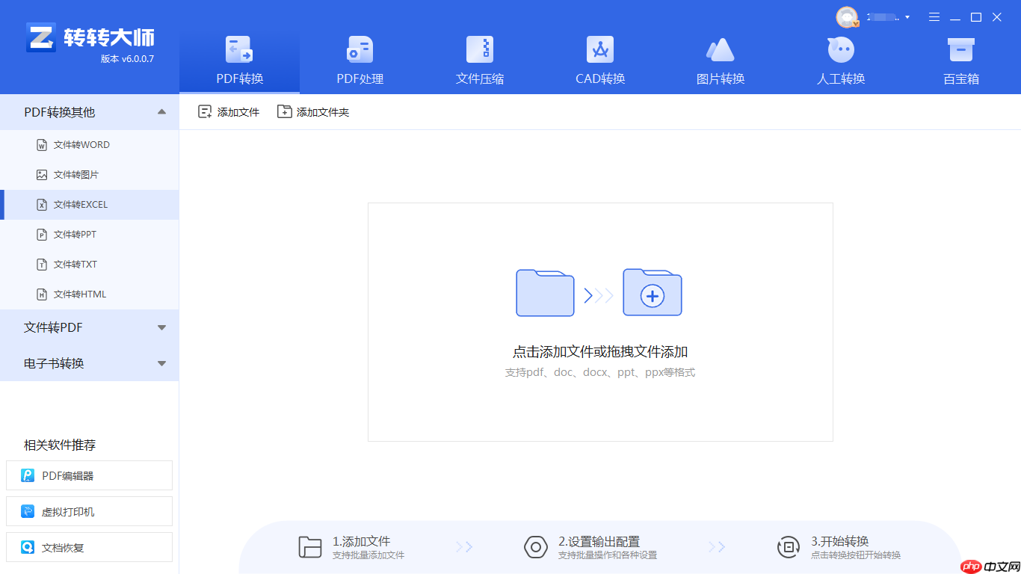The image size is (1021, 574).
Task: Open the hamburger main menu
Action: coord(934,17)
